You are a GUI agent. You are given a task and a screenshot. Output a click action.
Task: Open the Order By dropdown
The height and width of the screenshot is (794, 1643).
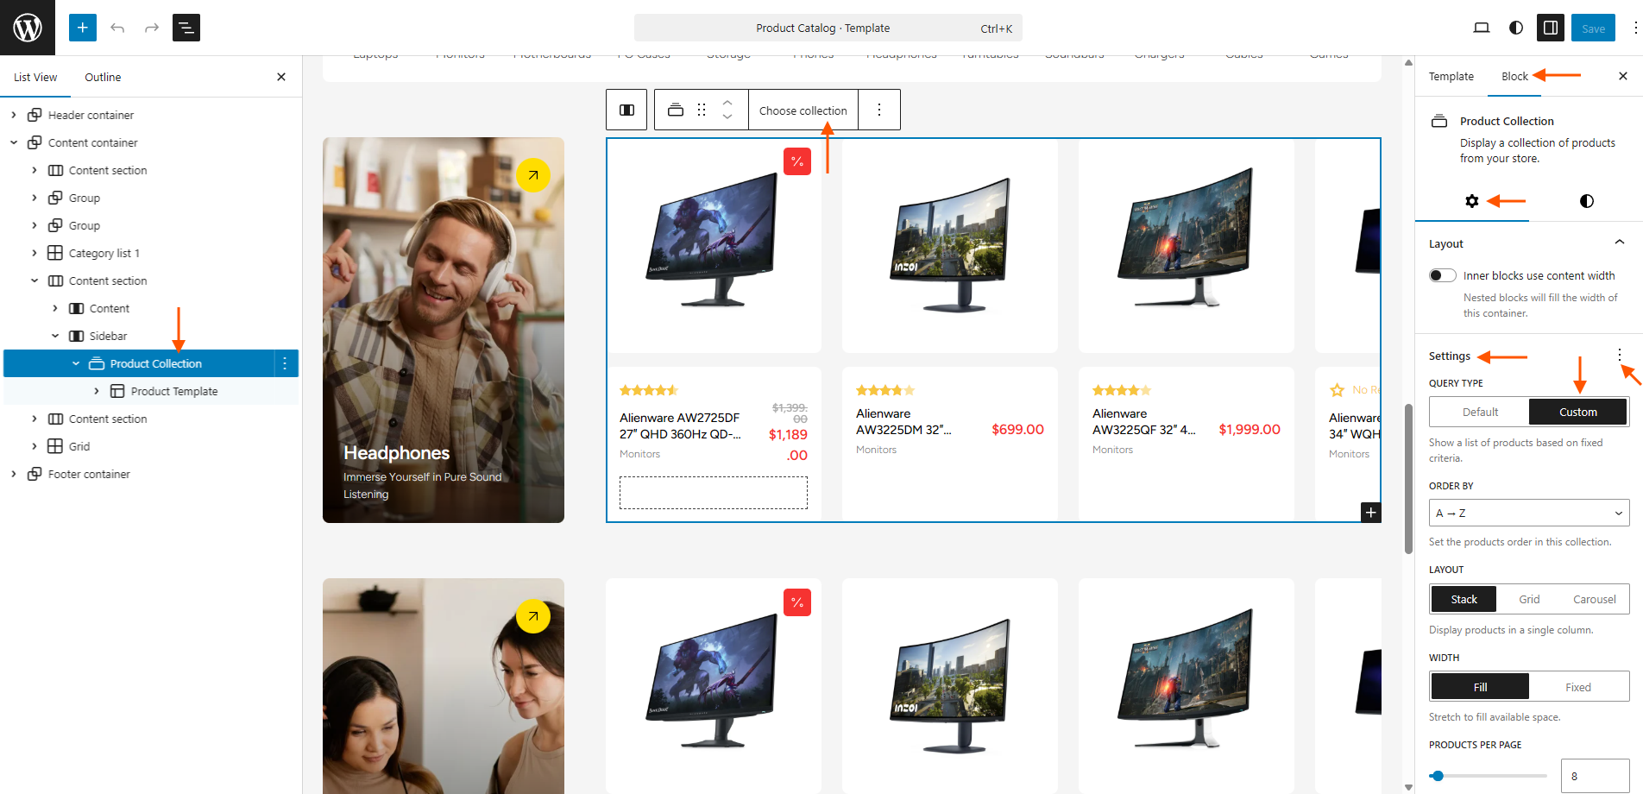[x=1529, y=513]
